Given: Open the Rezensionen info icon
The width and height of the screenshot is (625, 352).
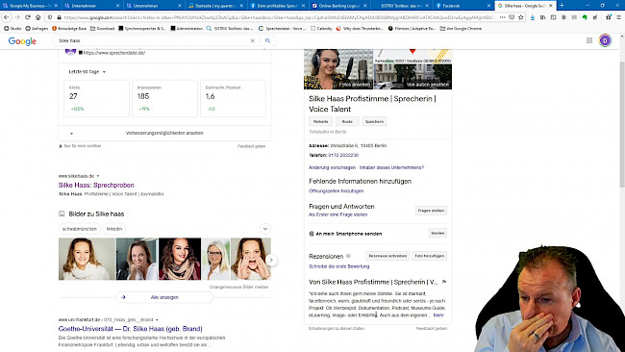Looking at the screenshot, I should click(x=348, y=256).
